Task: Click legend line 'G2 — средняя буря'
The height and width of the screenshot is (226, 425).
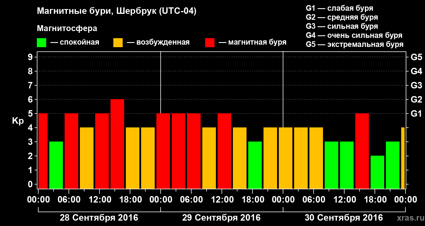Action: click(x=342, y=17)
